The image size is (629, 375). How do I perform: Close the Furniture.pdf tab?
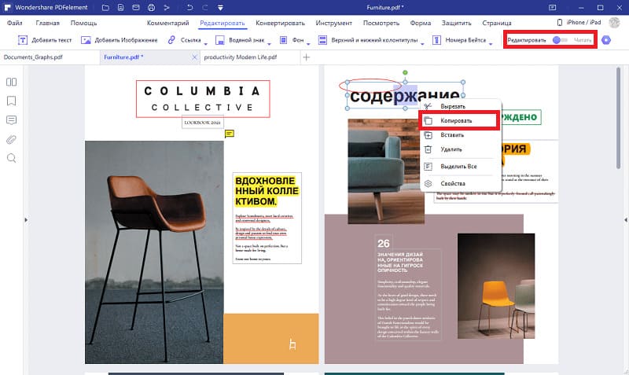tap(194, 57)
